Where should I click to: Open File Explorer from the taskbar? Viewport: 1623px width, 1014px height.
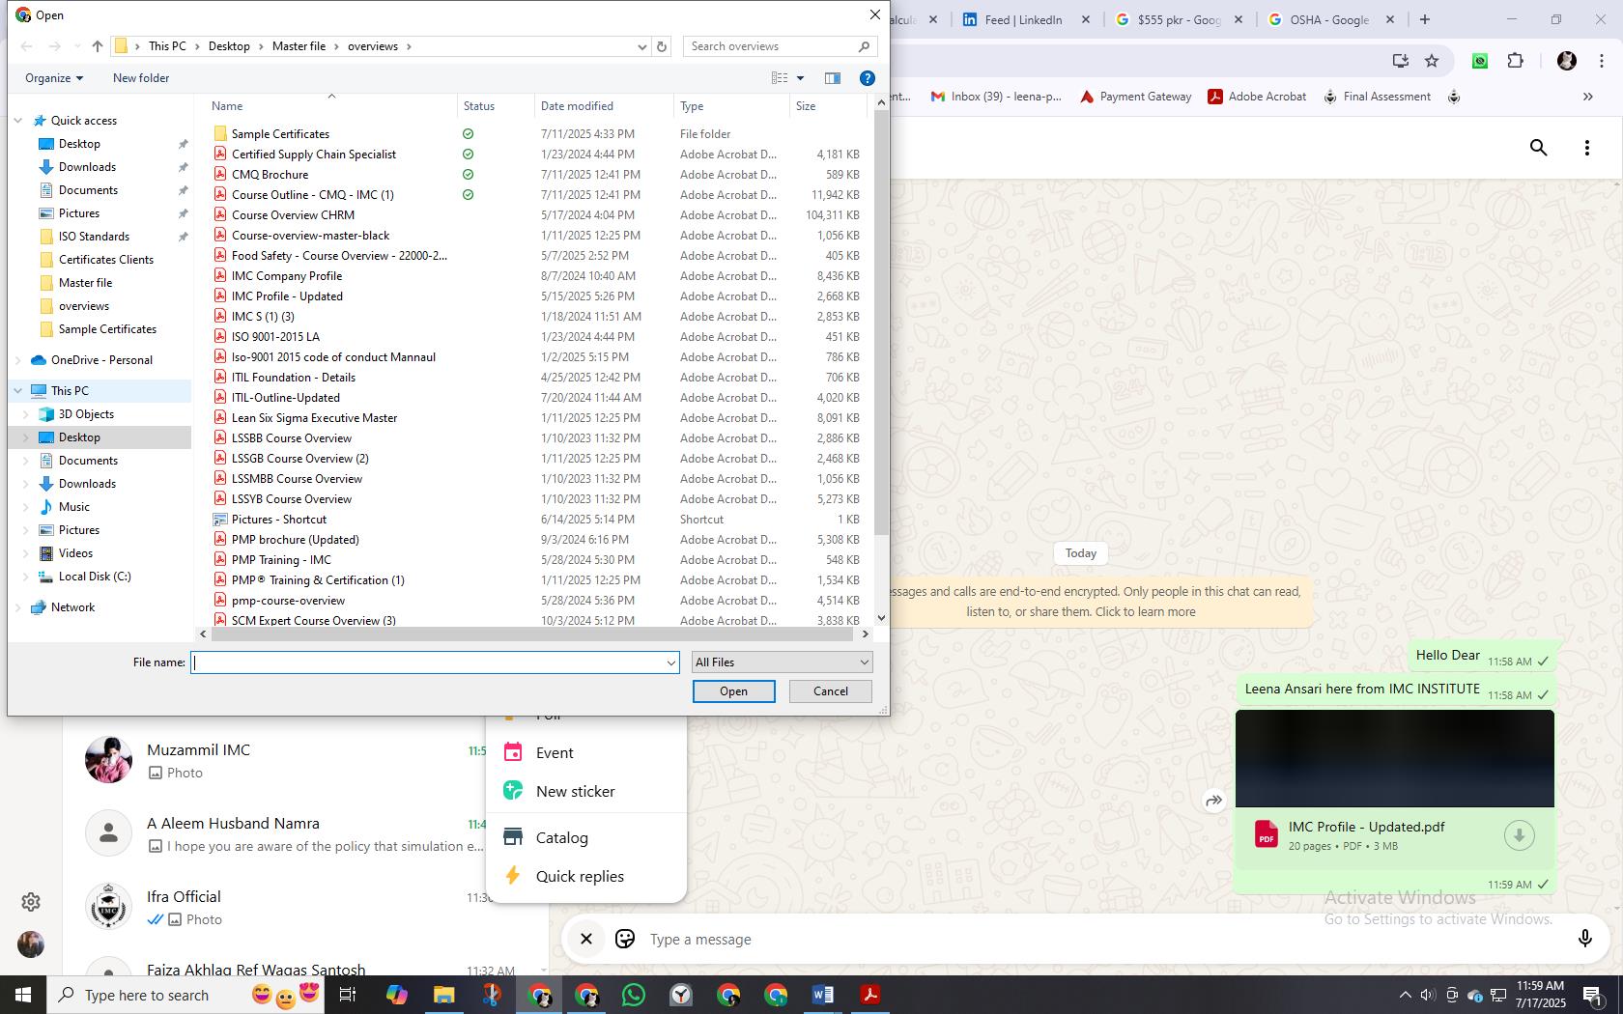point(443,995)
